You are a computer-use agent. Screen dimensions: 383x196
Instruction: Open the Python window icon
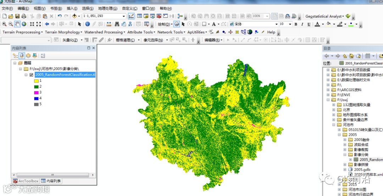point(166,16)
